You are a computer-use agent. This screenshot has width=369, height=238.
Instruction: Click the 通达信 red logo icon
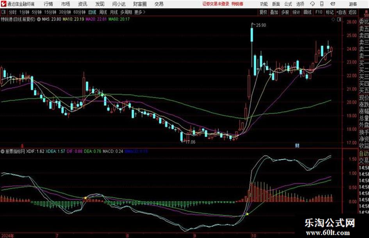click(3, 4)
